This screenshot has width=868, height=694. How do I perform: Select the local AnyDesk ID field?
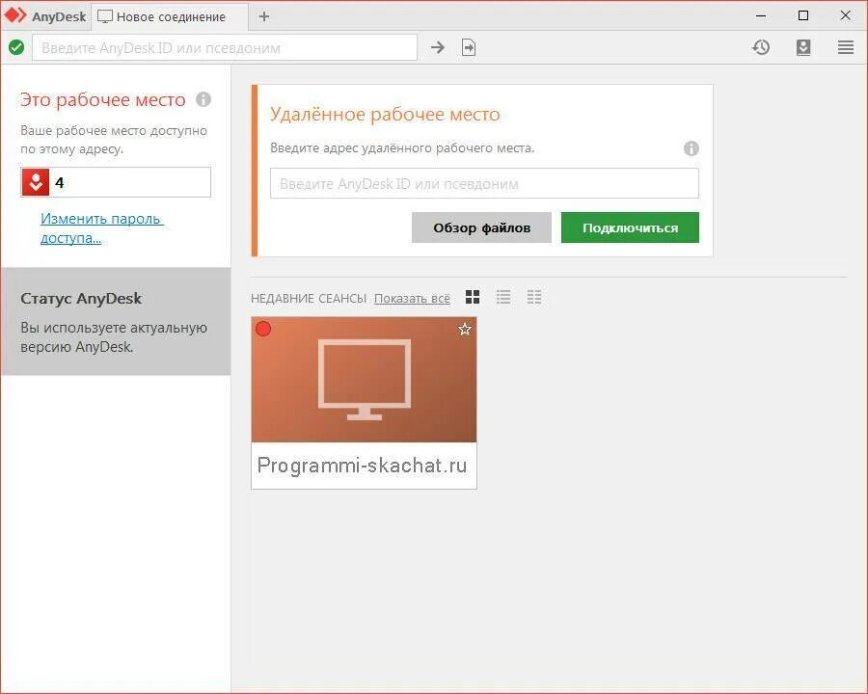[116, 182]
